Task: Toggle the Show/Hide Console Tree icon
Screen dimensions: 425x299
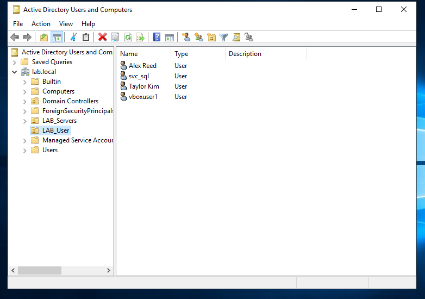Action: 57,37
